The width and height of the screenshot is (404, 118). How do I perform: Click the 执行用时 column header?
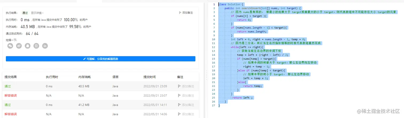pos(52,77)
